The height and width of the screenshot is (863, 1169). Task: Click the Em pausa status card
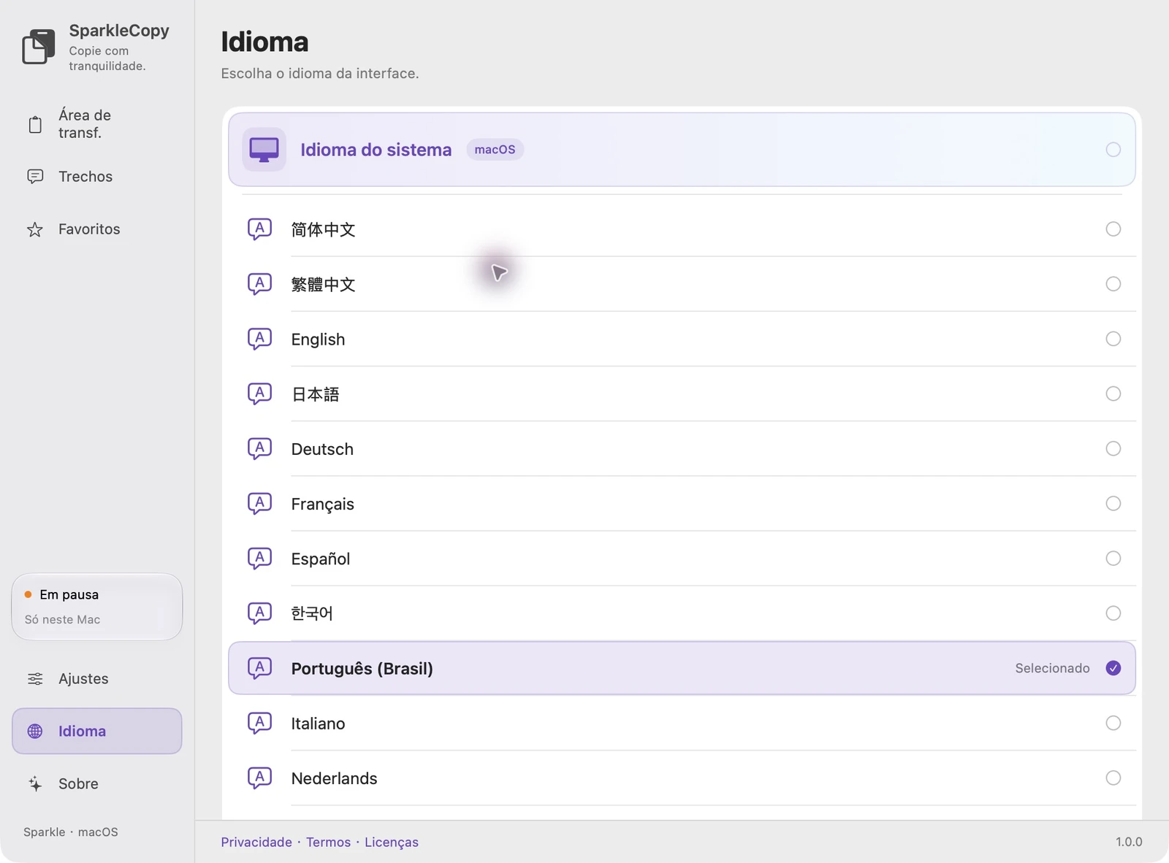97,607
